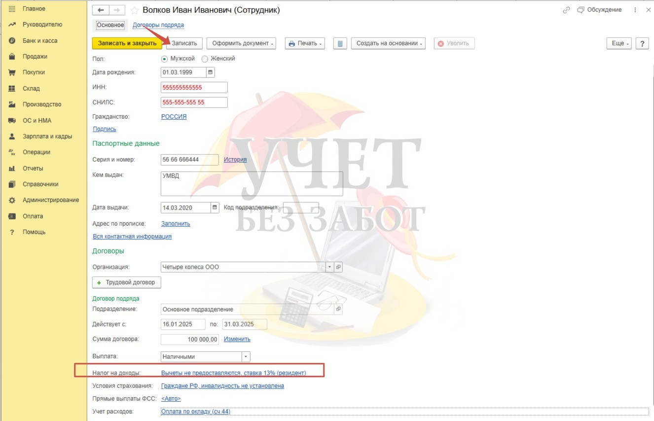Click the Зарплата и кадры person icon
Viewport: 654px width, 421px height.
(x=12, y=137)
